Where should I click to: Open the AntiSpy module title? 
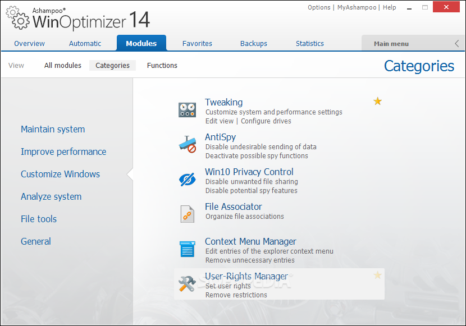tap(220, 137)
